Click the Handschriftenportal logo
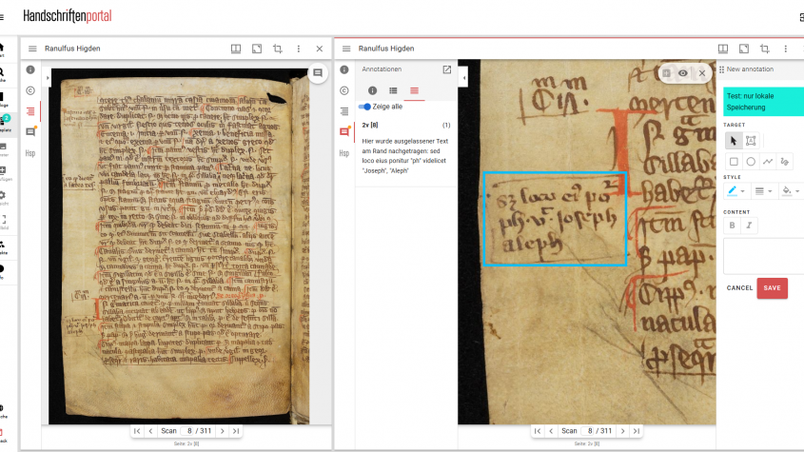This screenshot has width=804, height=452. click(68, 16)
